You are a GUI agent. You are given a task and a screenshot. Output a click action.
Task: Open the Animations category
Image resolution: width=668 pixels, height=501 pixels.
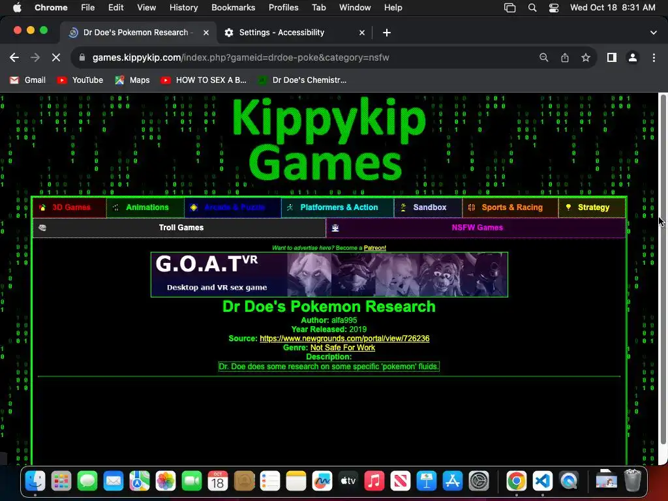(145, 207)
